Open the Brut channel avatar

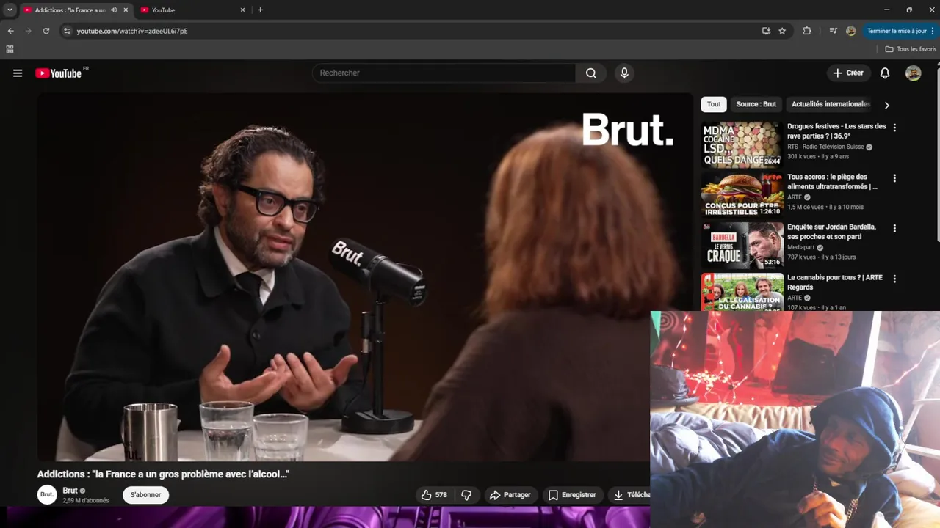47,495
